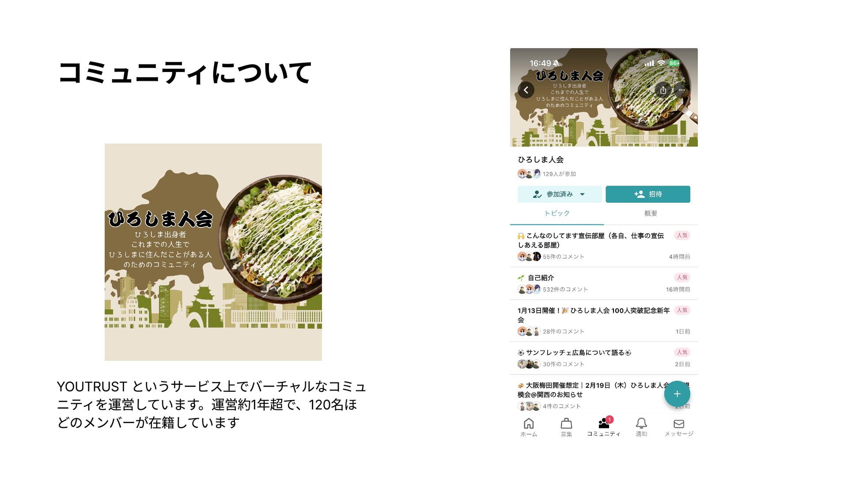Open 募集 in bottom navigation
The height and width of the screenshot is (477, 848).
click(x=566, y=428)
